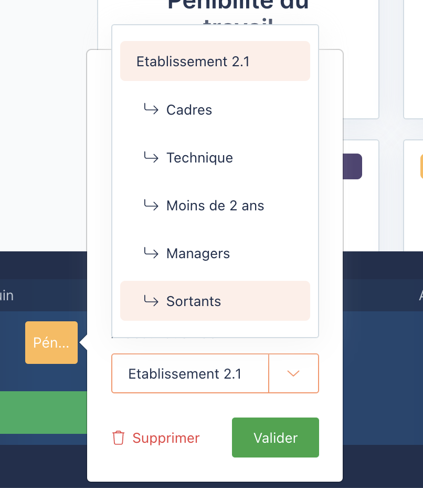Select the Cadres text entry

coord(189,110)
